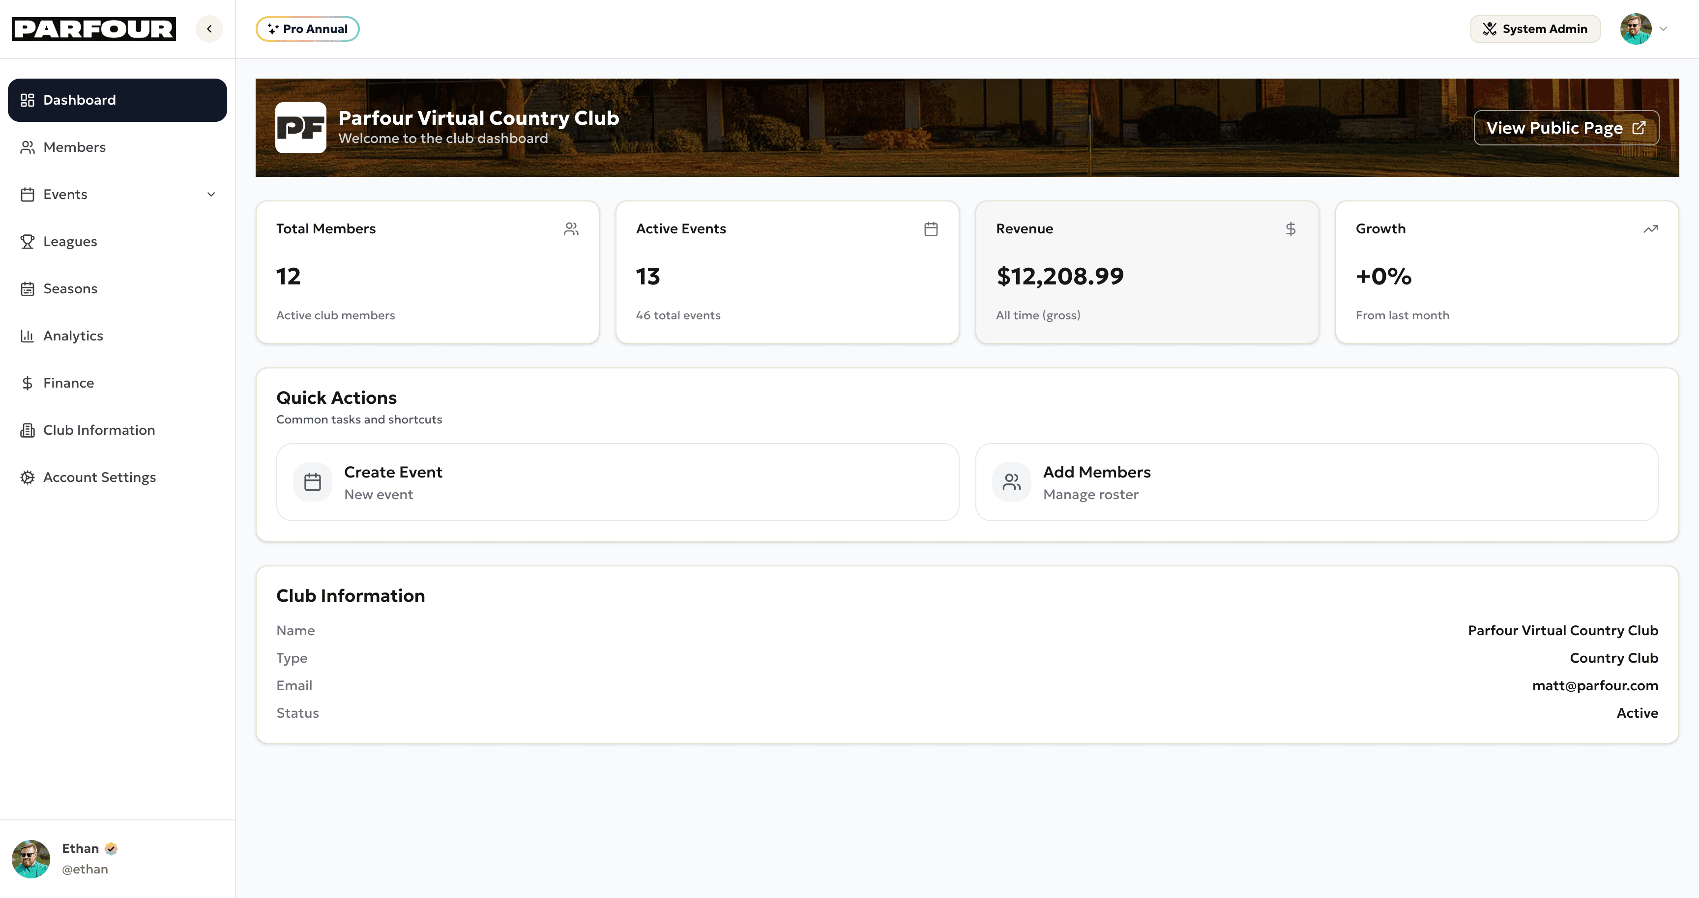The image size is (1699, 898).
Task: Click the Finance dollar icon in sidebar
Action: pos(27,383)
